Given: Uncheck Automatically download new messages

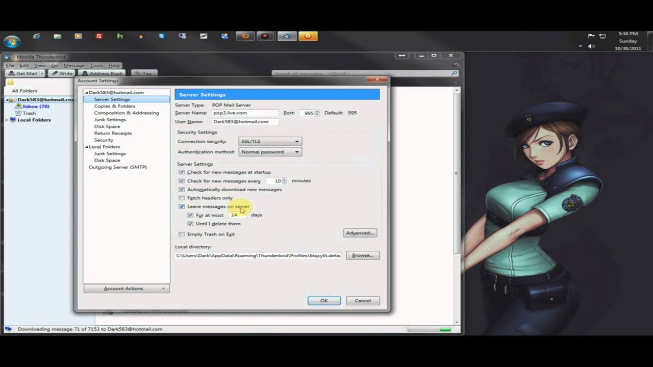Looking at the screenshot, I should pyautogui.click(x=182, y=190).
